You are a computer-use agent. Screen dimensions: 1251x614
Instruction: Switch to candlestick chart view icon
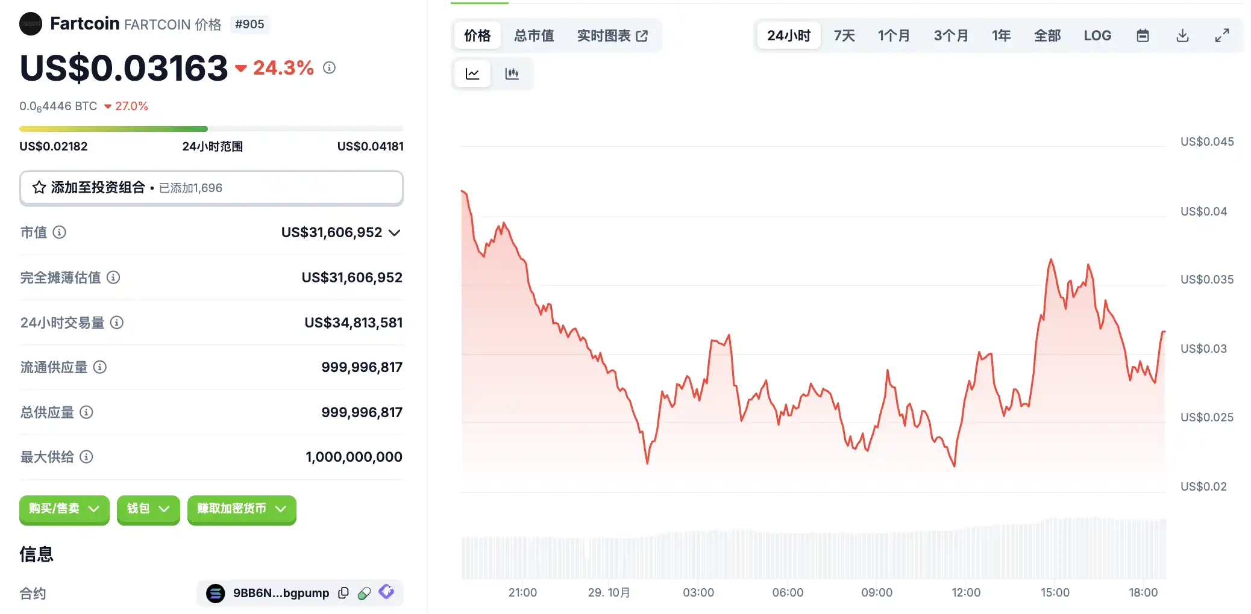[x=512, y=73]
